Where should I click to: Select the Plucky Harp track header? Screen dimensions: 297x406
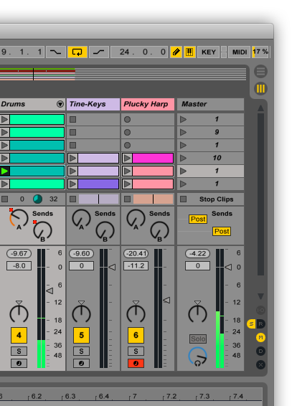[x=148, y=104]
